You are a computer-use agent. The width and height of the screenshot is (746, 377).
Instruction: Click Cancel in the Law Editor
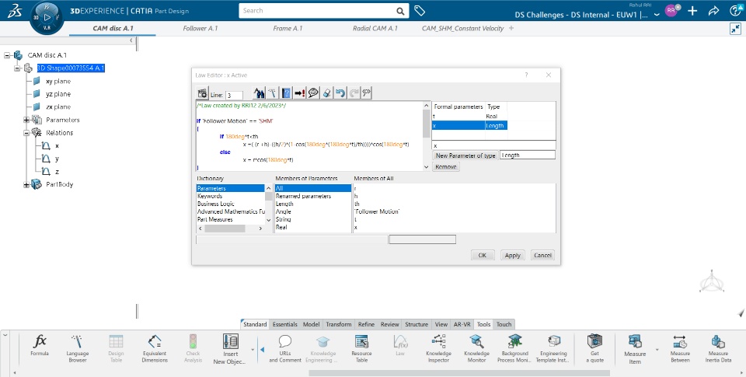coord(542,255)
